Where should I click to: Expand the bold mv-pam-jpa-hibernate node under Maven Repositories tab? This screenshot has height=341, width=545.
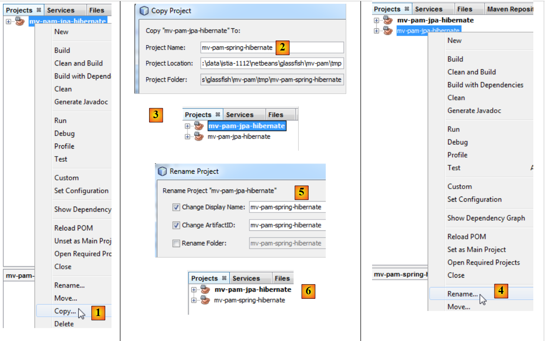377,20
